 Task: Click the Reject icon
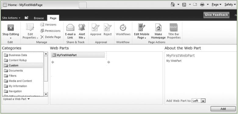108,27
